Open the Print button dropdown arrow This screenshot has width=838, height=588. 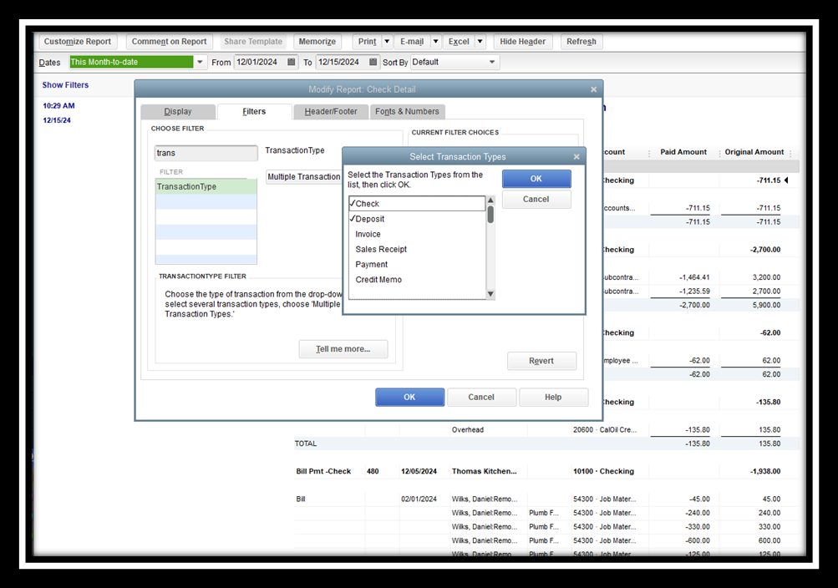(x=387, y=42)
